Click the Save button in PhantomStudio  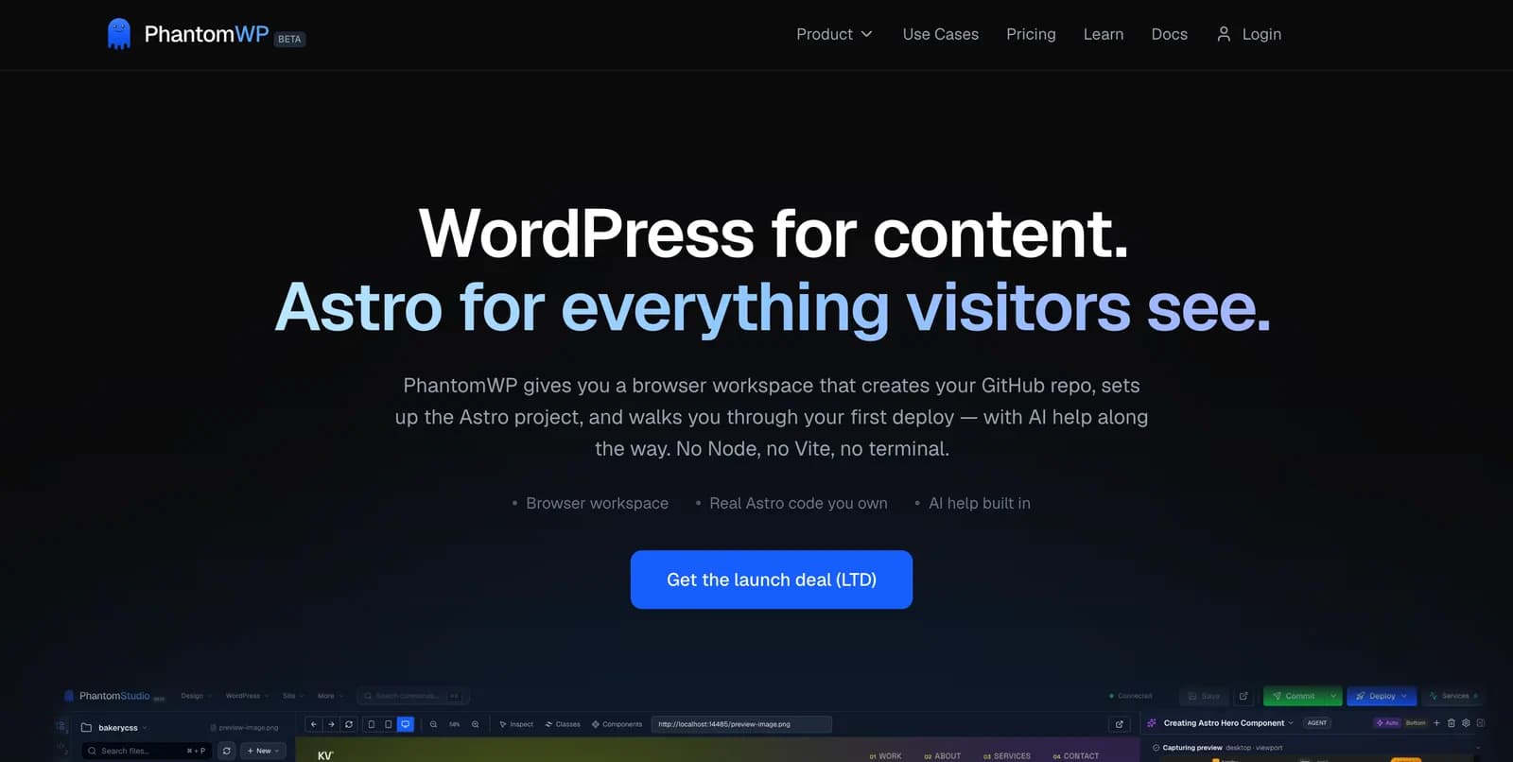point(1204,696)
